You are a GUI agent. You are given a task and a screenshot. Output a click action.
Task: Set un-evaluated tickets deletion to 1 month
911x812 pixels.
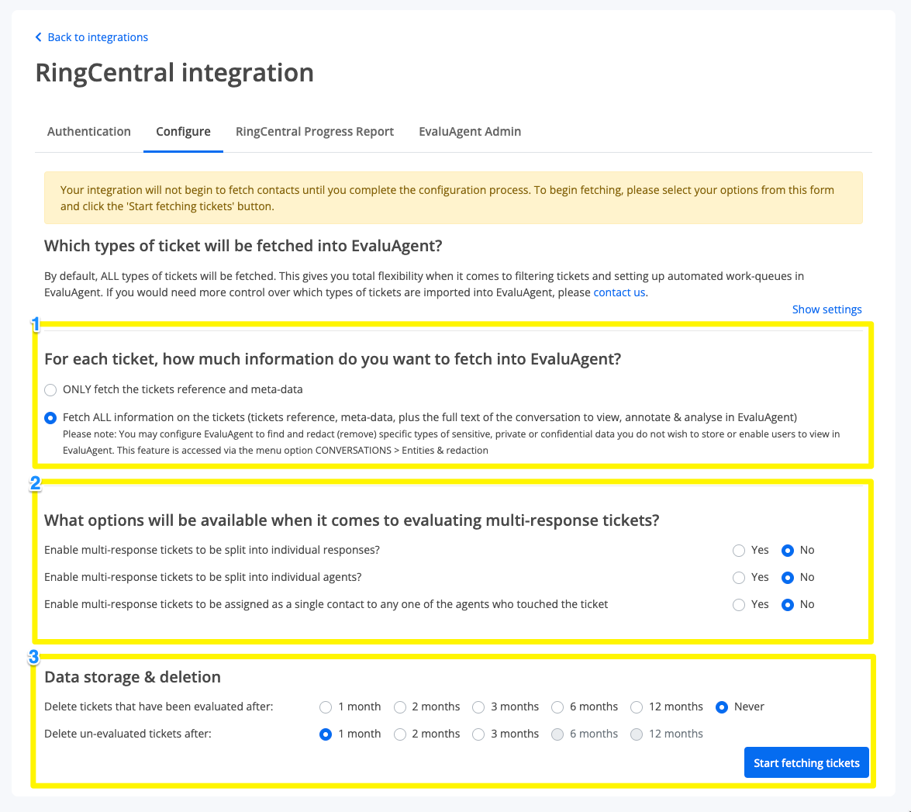point(326,734)
